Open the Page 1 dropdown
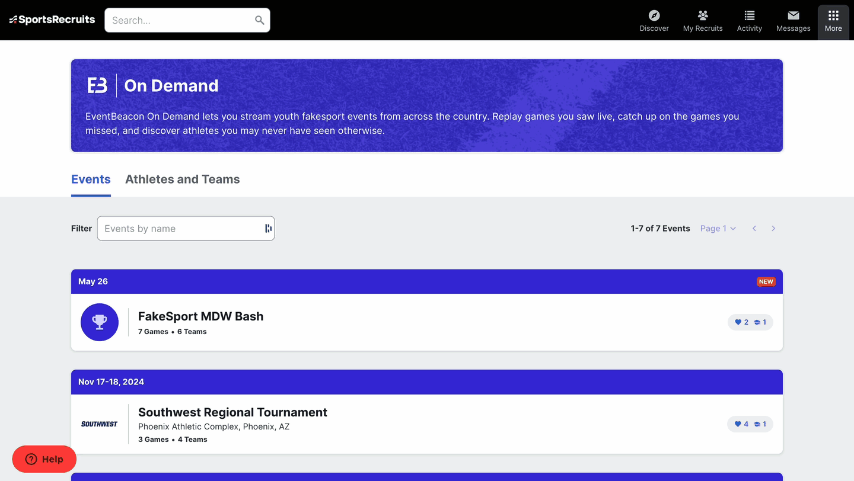The width and height of the screenshot is (854, 481). [718, 229]
